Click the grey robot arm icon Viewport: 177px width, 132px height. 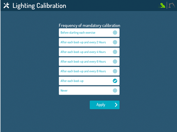pos(172,5)
